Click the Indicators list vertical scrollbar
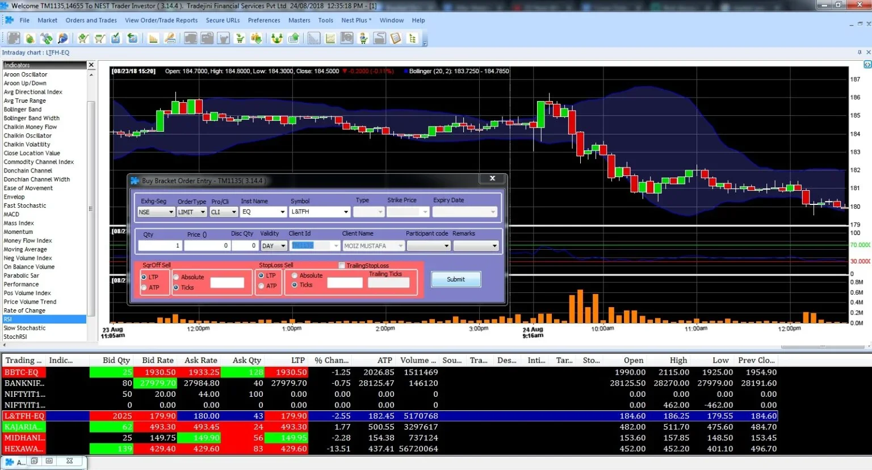Image resolution: width=872 pixels, height=470 pixels. pyautogui.click(x=91, y=208)
